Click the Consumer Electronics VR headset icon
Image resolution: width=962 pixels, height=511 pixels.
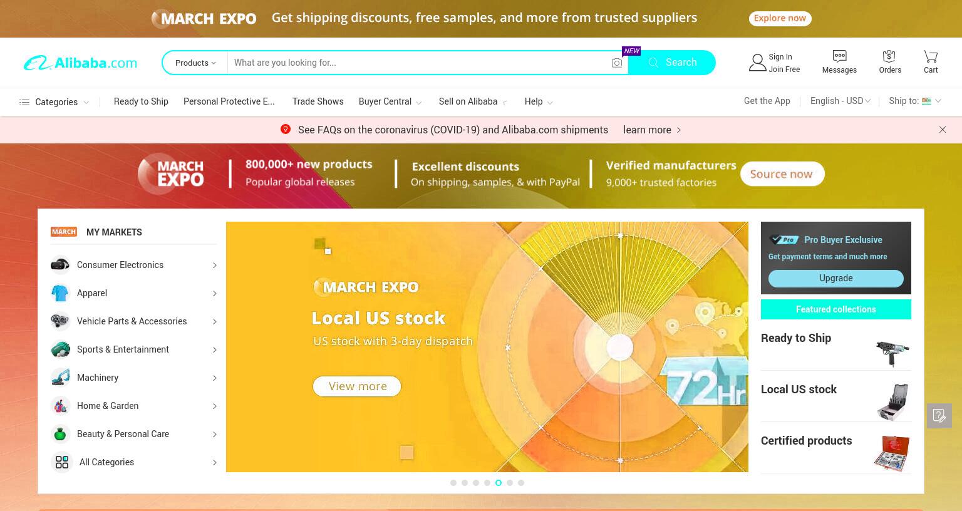point(60,265)
